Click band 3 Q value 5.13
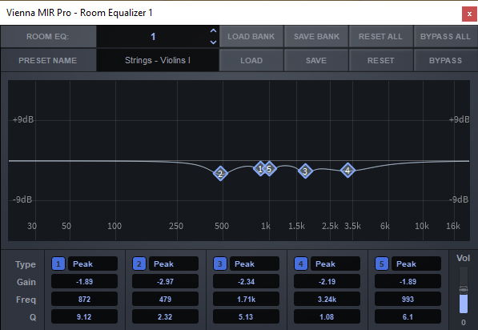This screenshot has width=478, height=330. (246, 316)
